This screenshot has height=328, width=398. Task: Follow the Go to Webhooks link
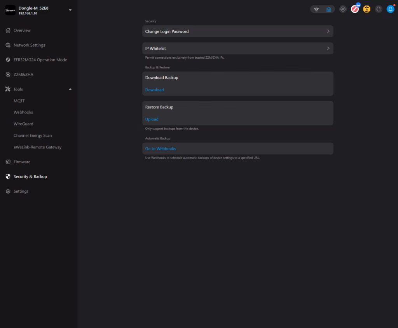[x=161, y=149]
